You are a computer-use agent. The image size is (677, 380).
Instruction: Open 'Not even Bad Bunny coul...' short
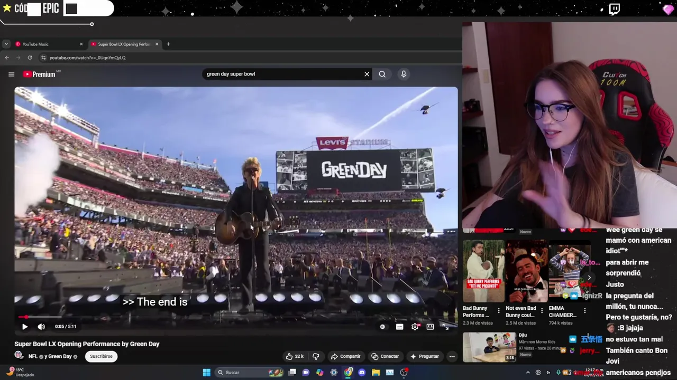point(526,271)
